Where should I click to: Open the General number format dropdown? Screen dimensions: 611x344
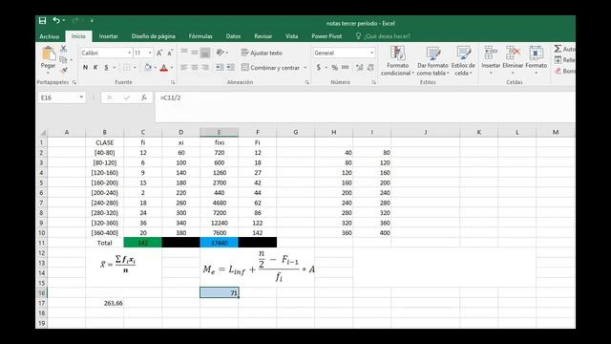tap(371, 53)
